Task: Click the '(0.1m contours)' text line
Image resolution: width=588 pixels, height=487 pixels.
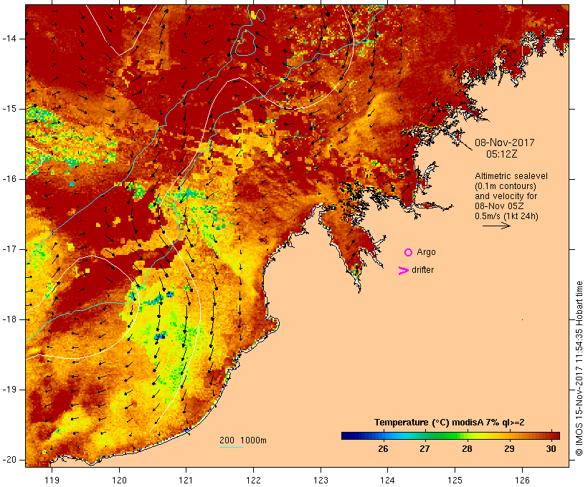Action: coord(506,186)
